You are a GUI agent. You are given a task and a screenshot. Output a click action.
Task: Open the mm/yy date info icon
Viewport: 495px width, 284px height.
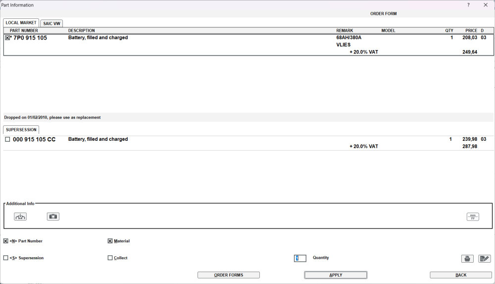(473, 217)
